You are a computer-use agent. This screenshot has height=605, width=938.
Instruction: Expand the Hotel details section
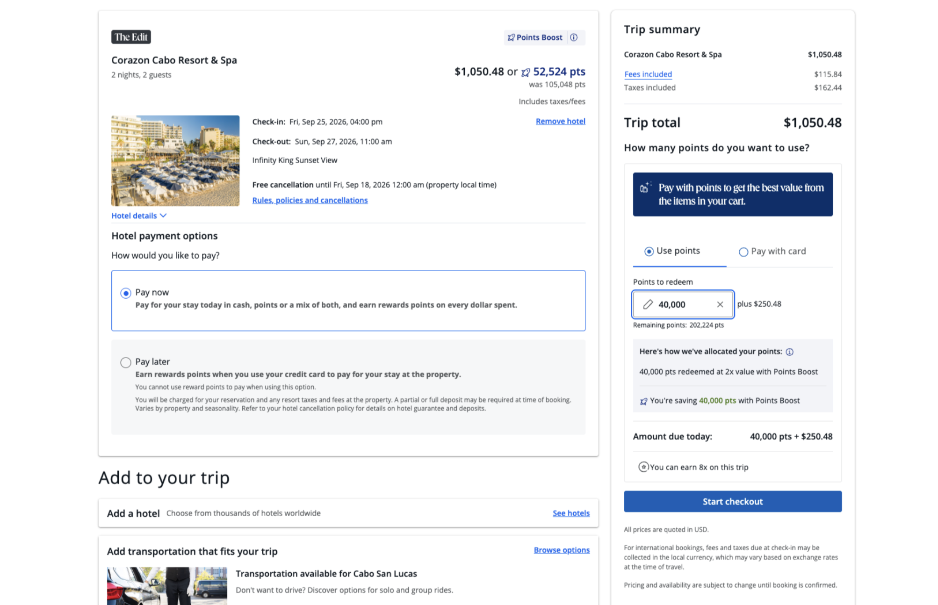click(x=139, y=216)
